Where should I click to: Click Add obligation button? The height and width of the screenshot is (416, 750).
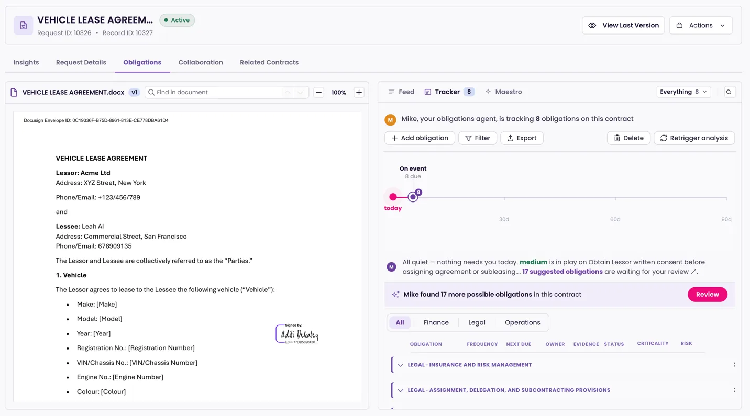pyautogui.click(x=420, y=138)
